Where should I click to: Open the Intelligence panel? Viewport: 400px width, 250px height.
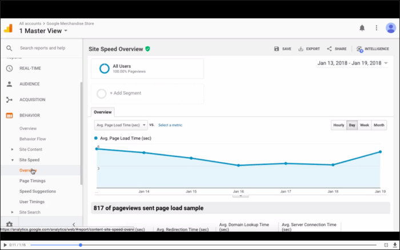(359, 49)
